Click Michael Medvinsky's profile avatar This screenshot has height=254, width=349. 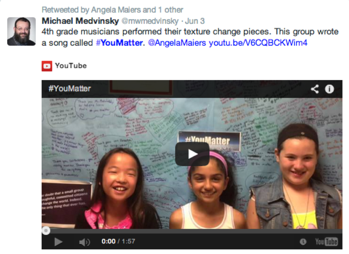click(x=21, y=31)
